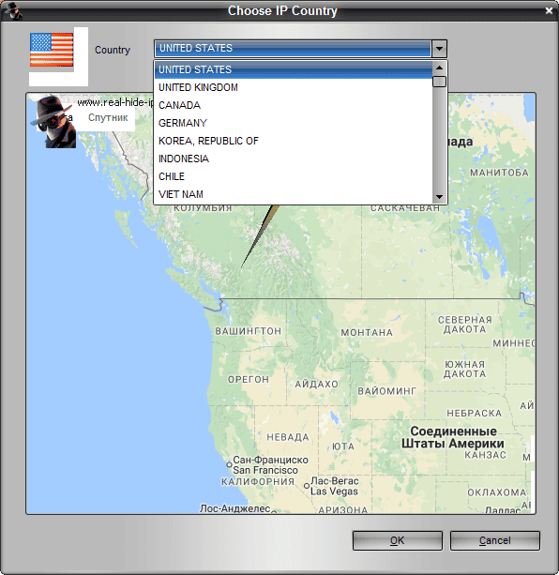The height and width of the screenshot is (575, 559).
Task: Pick GERMANY in the country list
Action: click(294, 123)
